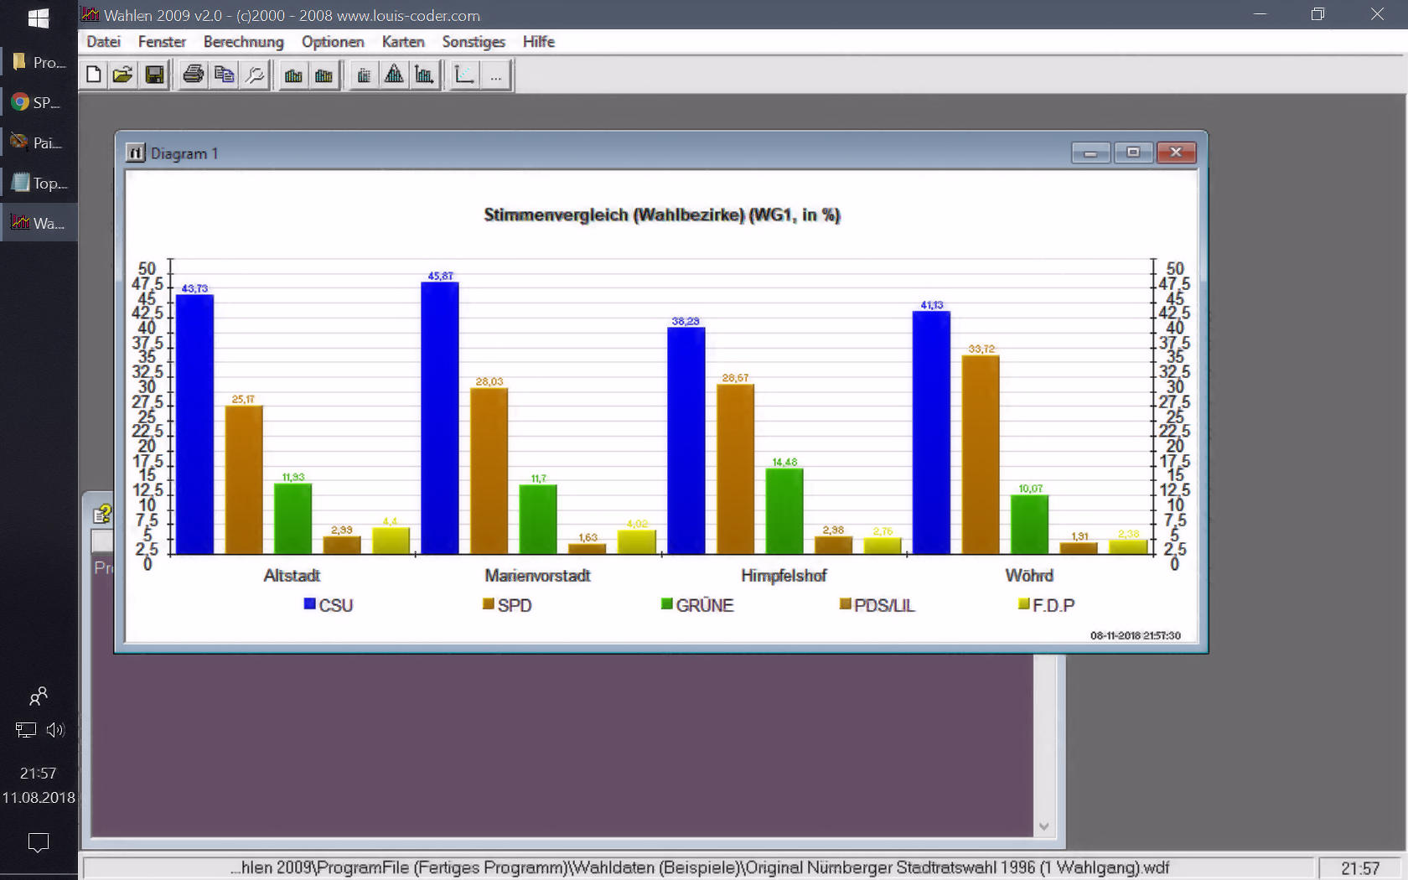This screenshot has height=880, width=1408.
Task: Open settings with the wrench icon
Action: click(255, 75)
